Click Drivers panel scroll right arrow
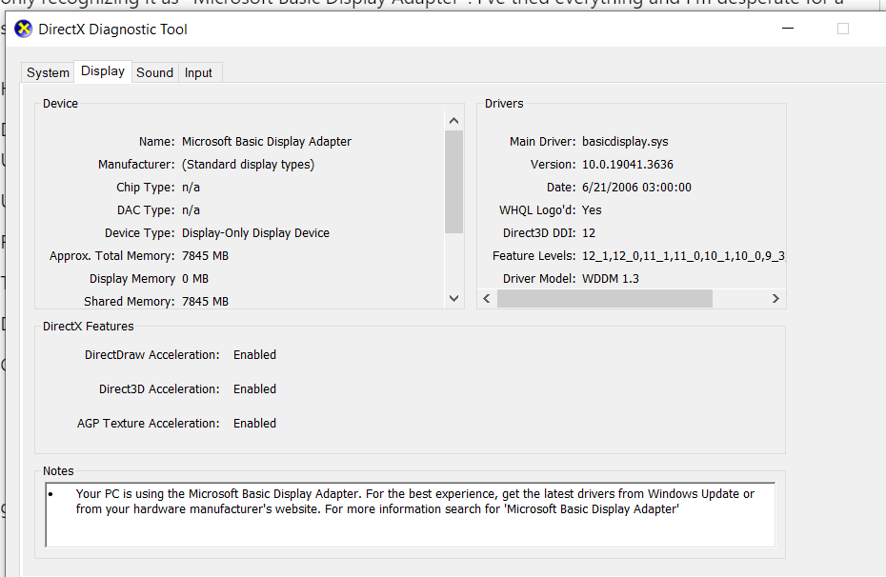This screenshot has width=886, height=577. pyautogui.click(x=775, y=299)
